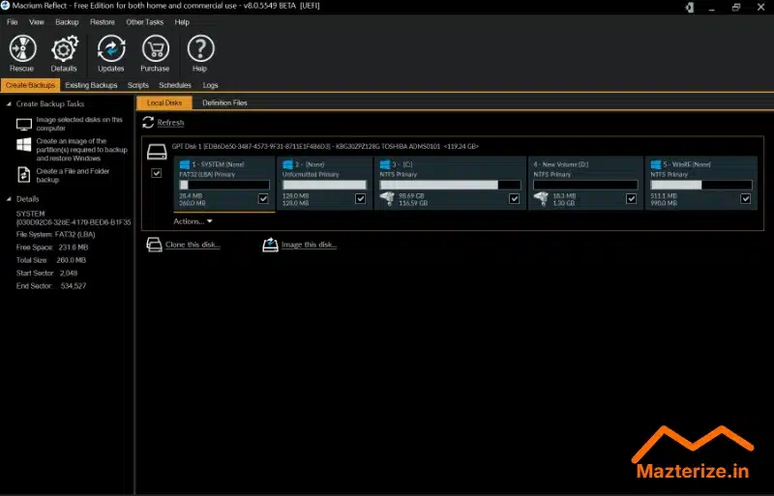774x496 pixels.
Task: Check for Updates via toolbar icon
Action: 111,48
